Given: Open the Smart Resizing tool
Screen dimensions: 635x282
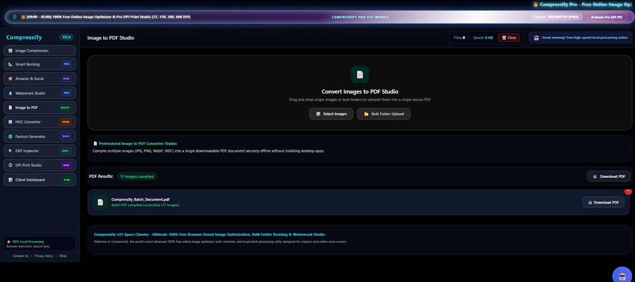Looking at the screenshot, I should coord(40,64).
